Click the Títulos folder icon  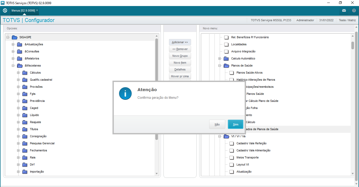tap(25, 129)
